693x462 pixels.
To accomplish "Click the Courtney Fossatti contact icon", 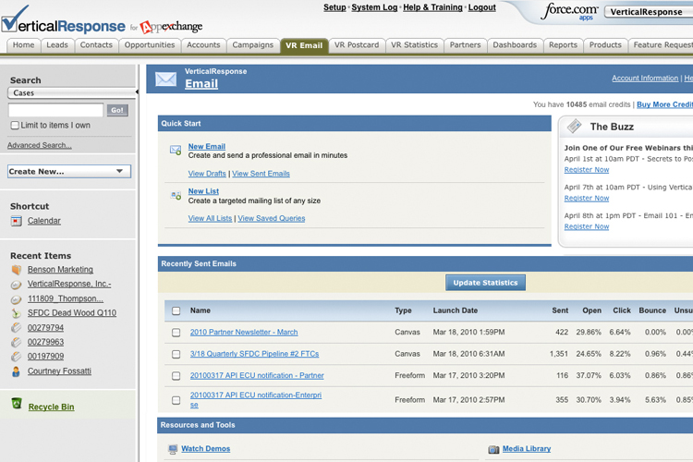I will click(16, 371).
